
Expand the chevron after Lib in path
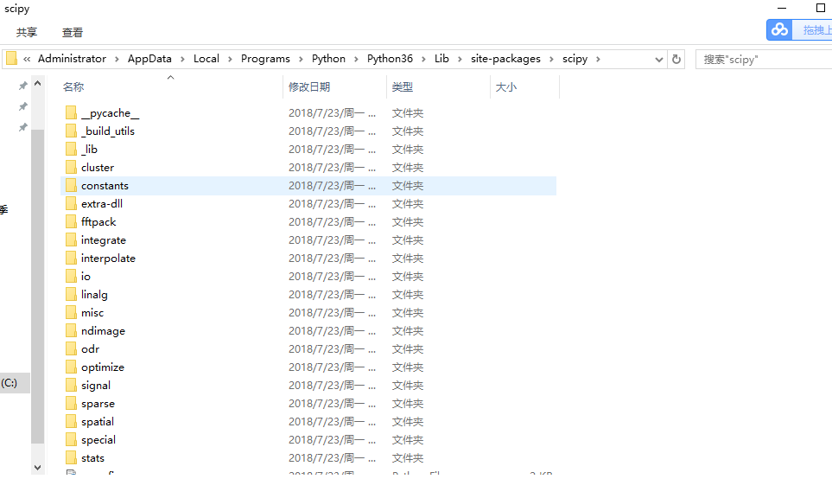(460, 59)
